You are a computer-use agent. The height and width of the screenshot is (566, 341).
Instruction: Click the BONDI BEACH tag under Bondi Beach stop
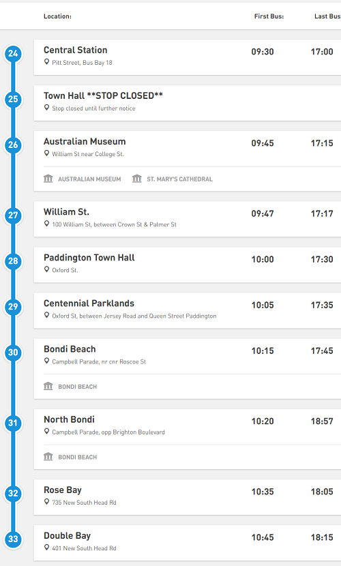[x=78, y=387]
